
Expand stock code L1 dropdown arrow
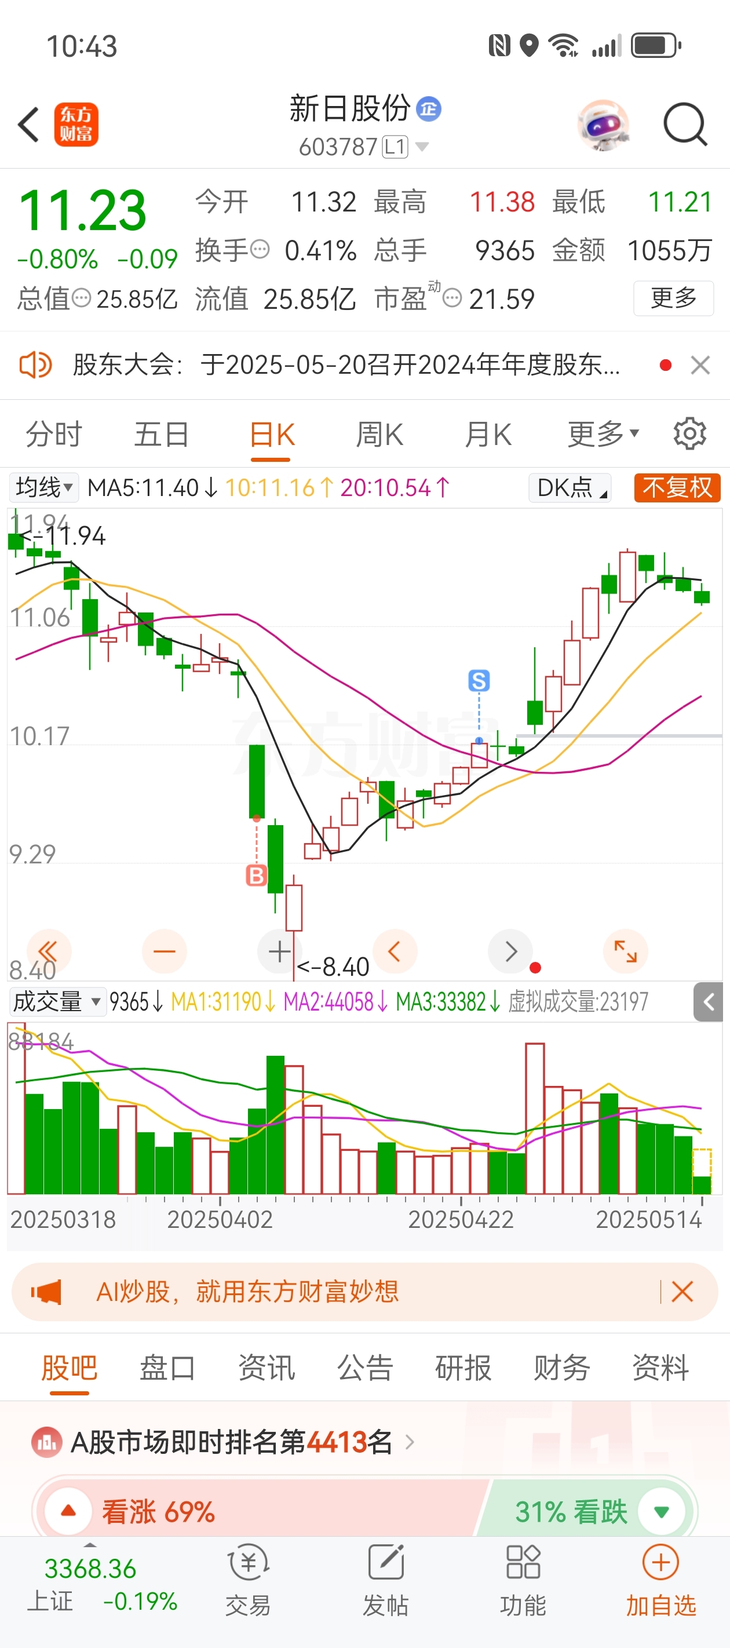(422, 147)
